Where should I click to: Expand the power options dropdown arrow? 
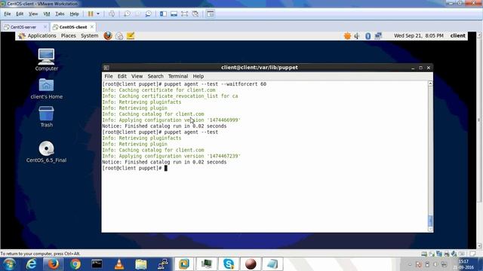[x=98, y=14]
